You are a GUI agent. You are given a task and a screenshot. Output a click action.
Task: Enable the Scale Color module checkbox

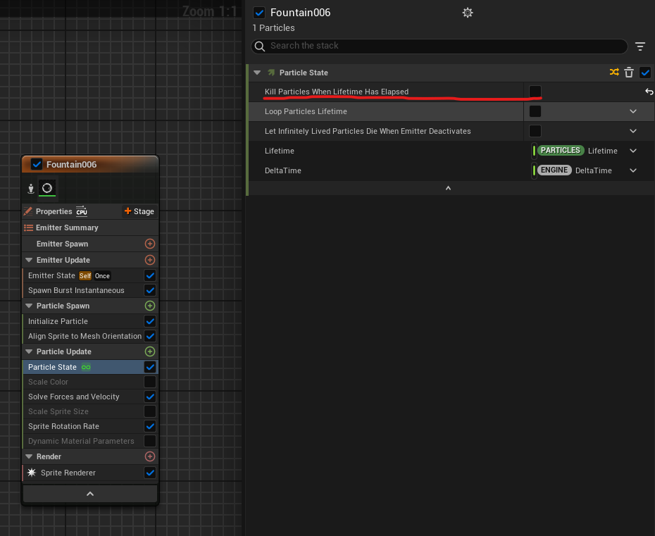coord(150,382)
